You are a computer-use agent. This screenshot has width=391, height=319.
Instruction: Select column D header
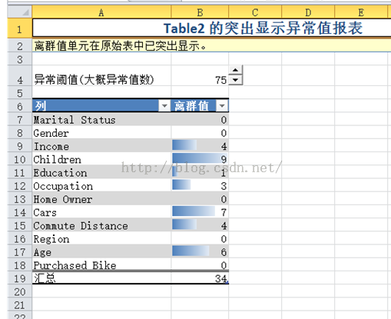click(x=308, y=12)
